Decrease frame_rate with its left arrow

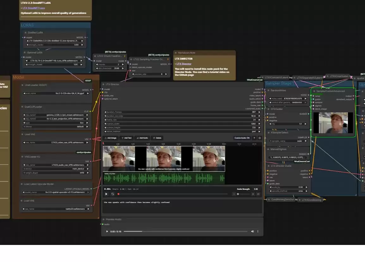pyautogui.click(x=105, y=120)
